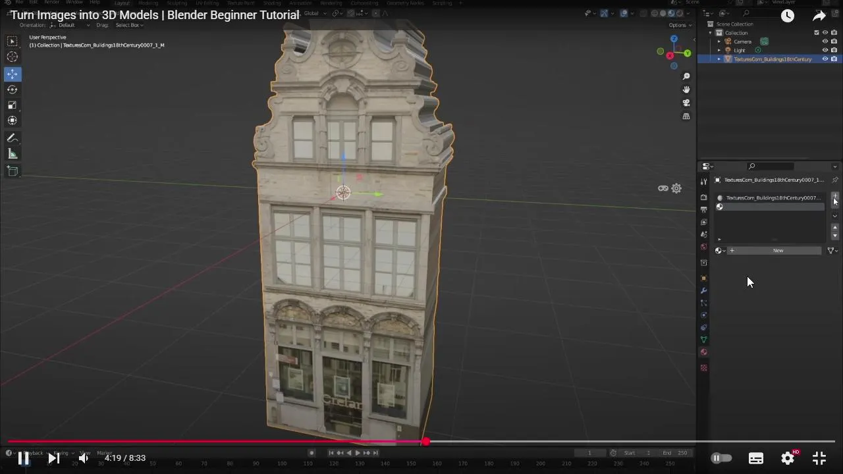Open the Tool properties tab

[x=703, y=181]
